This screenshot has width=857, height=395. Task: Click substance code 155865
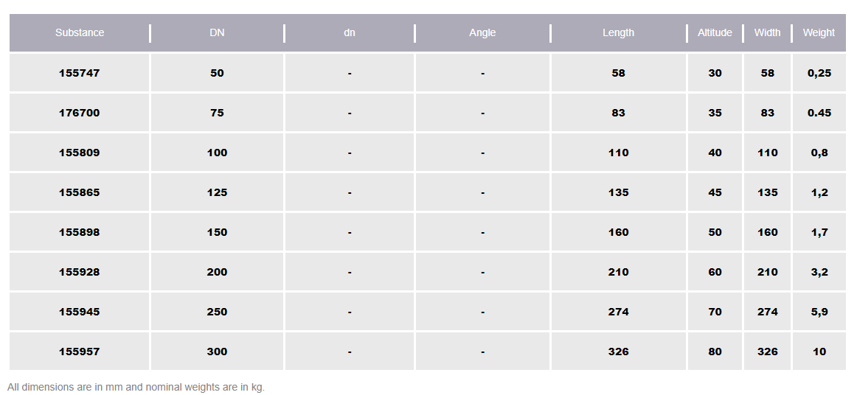pyautogui.click(x=80, y=192)
